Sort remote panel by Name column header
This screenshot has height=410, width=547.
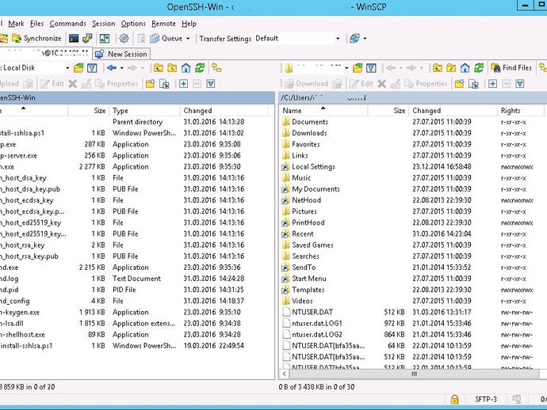pos(323,111)
